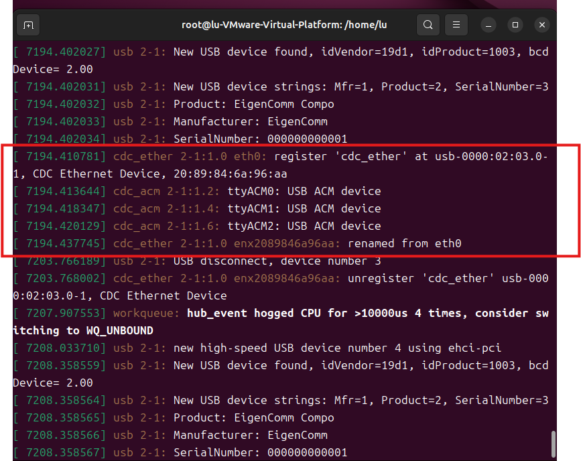This screenshot has width=581, height=461.
Task: Click the last SerialNumber: 000000000001 line
Action: (x=260, y=452)
